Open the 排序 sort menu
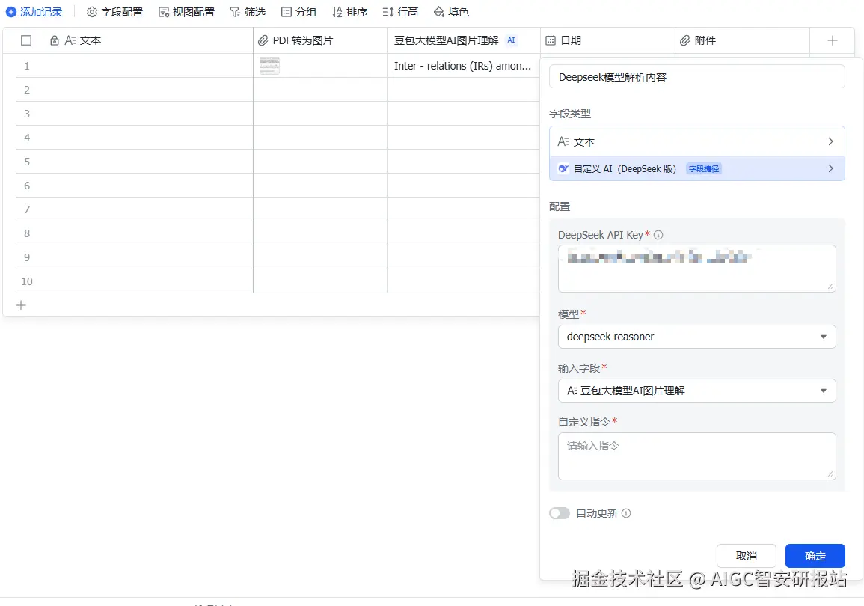Image resolution: width=864 pixels, height=606 pixels. click(350, 12)
